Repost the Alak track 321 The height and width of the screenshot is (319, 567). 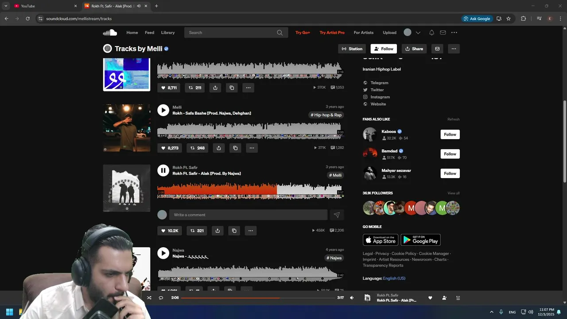(x=197, y=230)
